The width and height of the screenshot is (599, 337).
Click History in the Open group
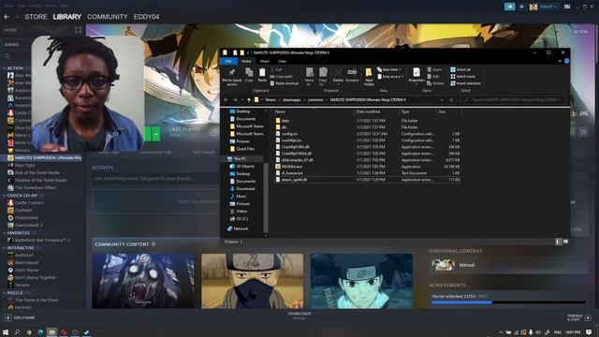(x=435, y=83)
